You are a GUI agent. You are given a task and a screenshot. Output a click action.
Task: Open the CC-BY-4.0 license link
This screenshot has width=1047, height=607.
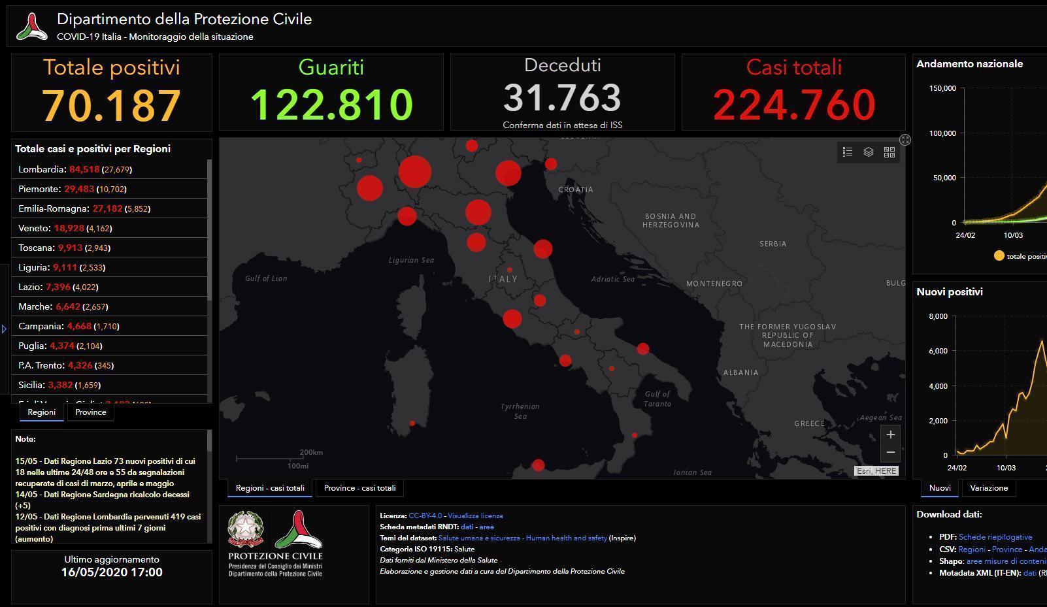coord(425,516)
